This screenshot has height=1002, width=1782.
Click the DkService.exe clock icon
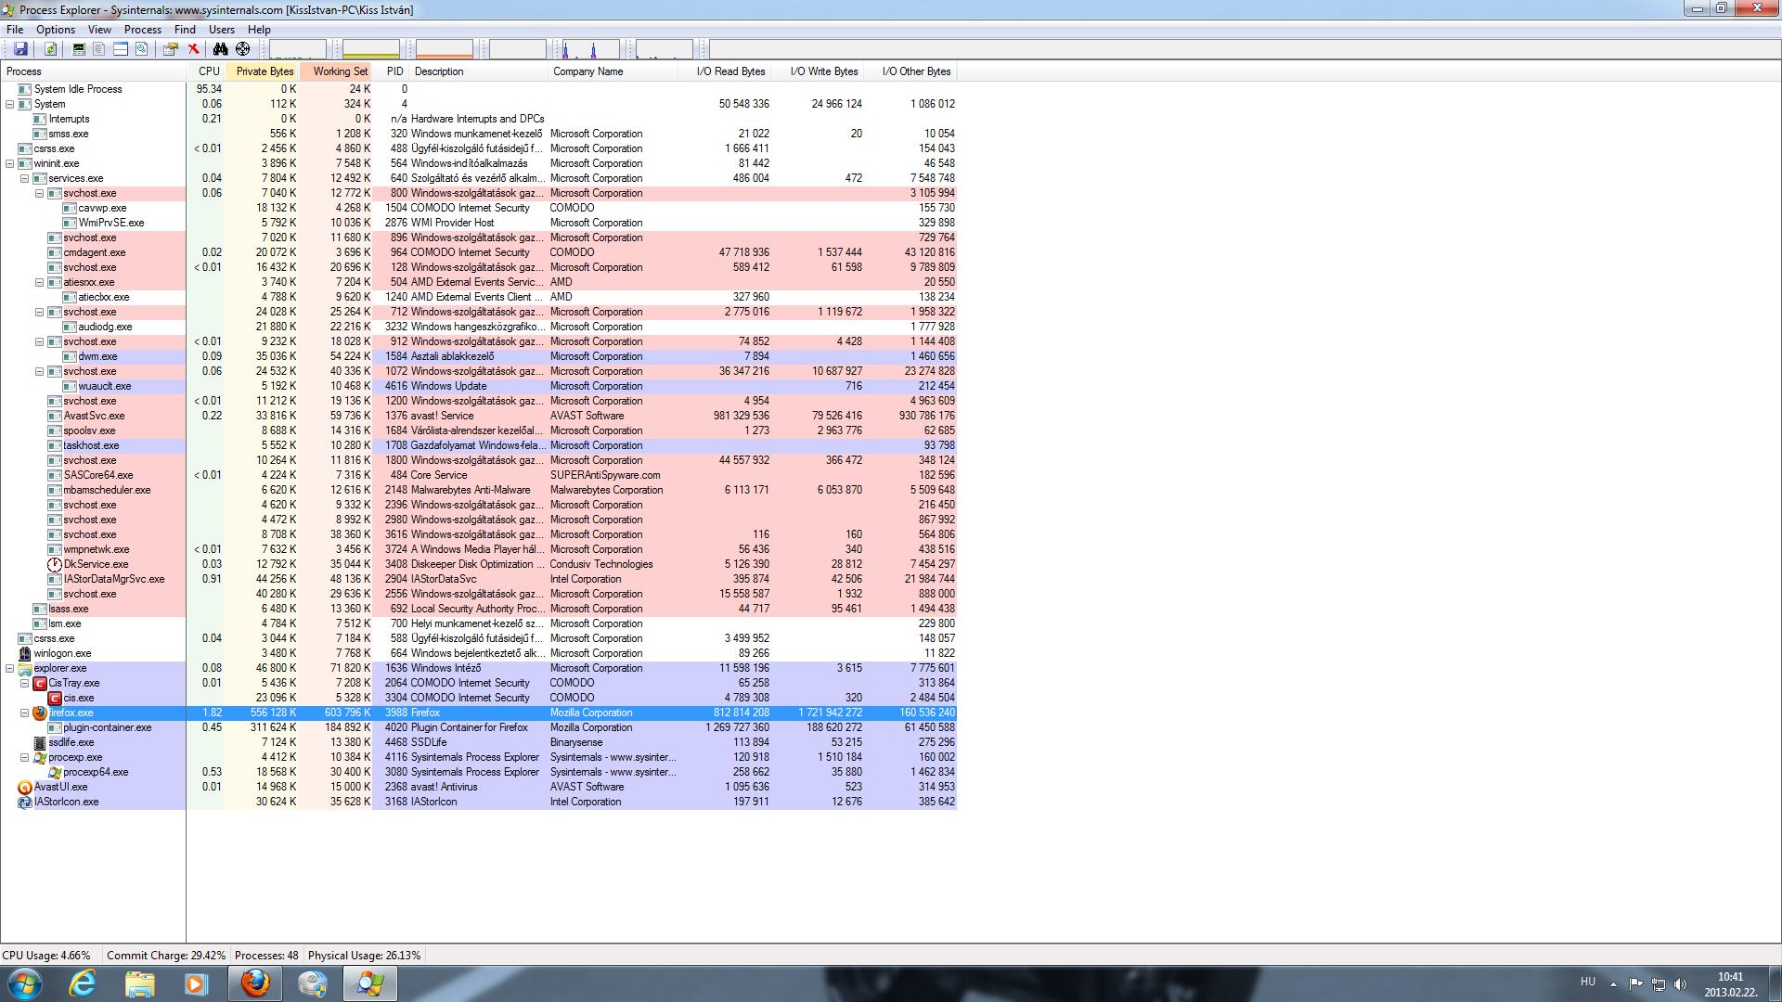tap(55, 564)
